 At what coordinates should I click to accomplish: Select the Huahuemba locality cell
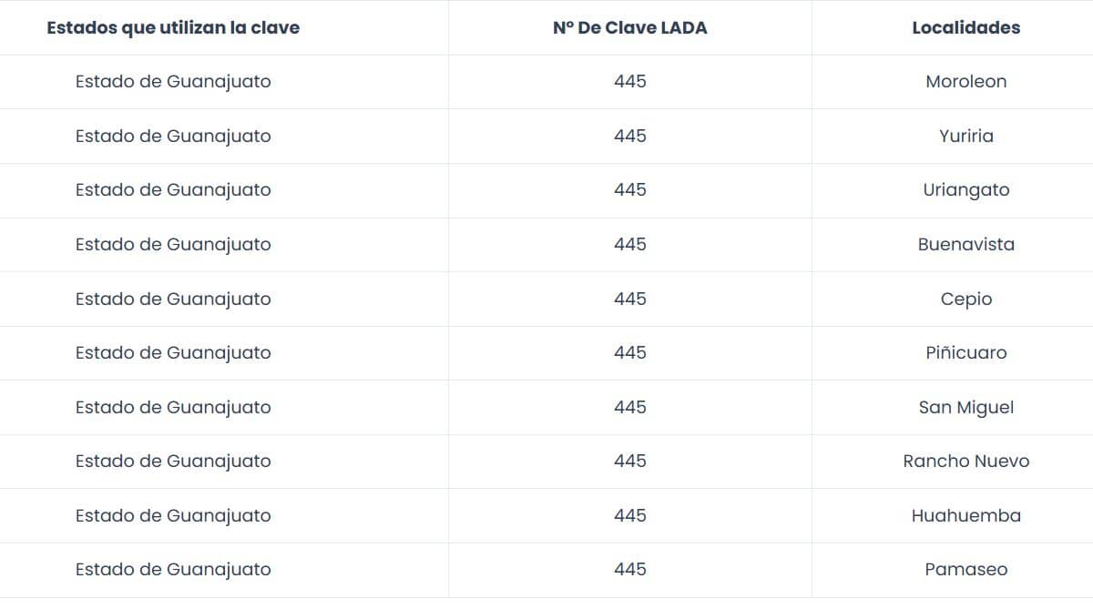[x=965, y=515]
